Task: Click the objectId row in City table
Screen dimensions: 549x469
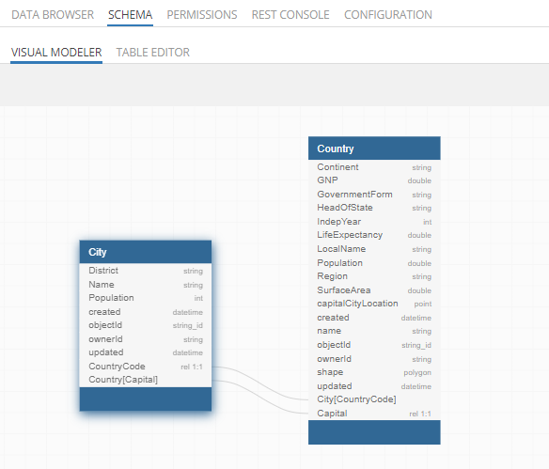Action: [x=146, y=325]
